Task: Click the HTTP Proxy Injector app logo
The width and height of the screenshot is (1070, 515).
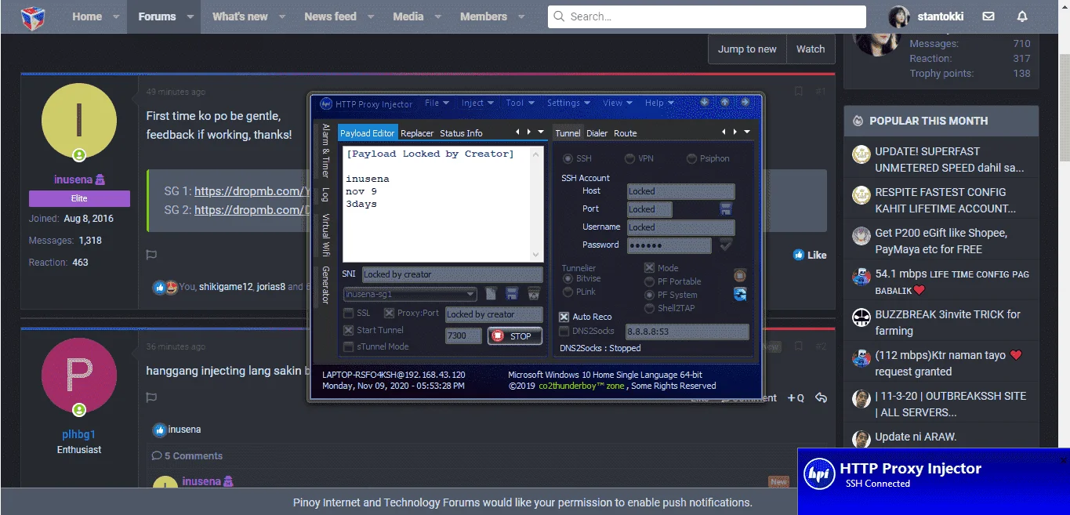Action: point(326,103)
